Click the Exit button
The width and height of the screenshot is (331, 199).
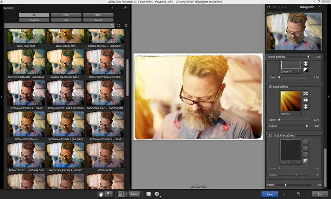(320, 194)
